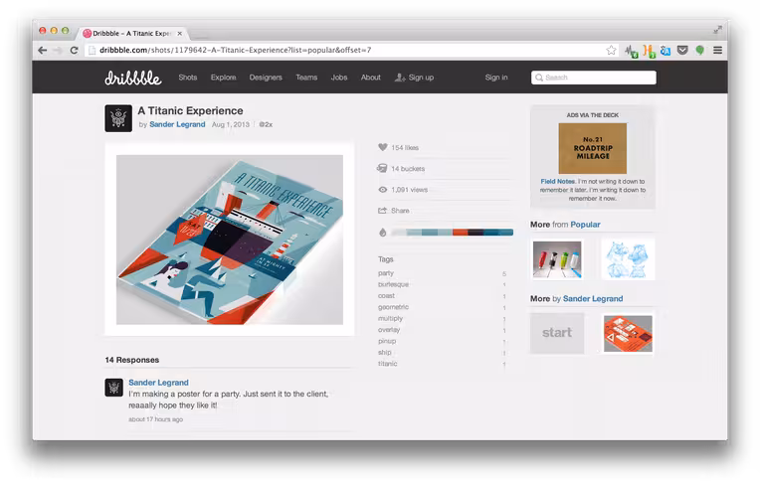Open the Shots menu item
The height and width of the screenshot is (485, 760).
coord(188,78)
